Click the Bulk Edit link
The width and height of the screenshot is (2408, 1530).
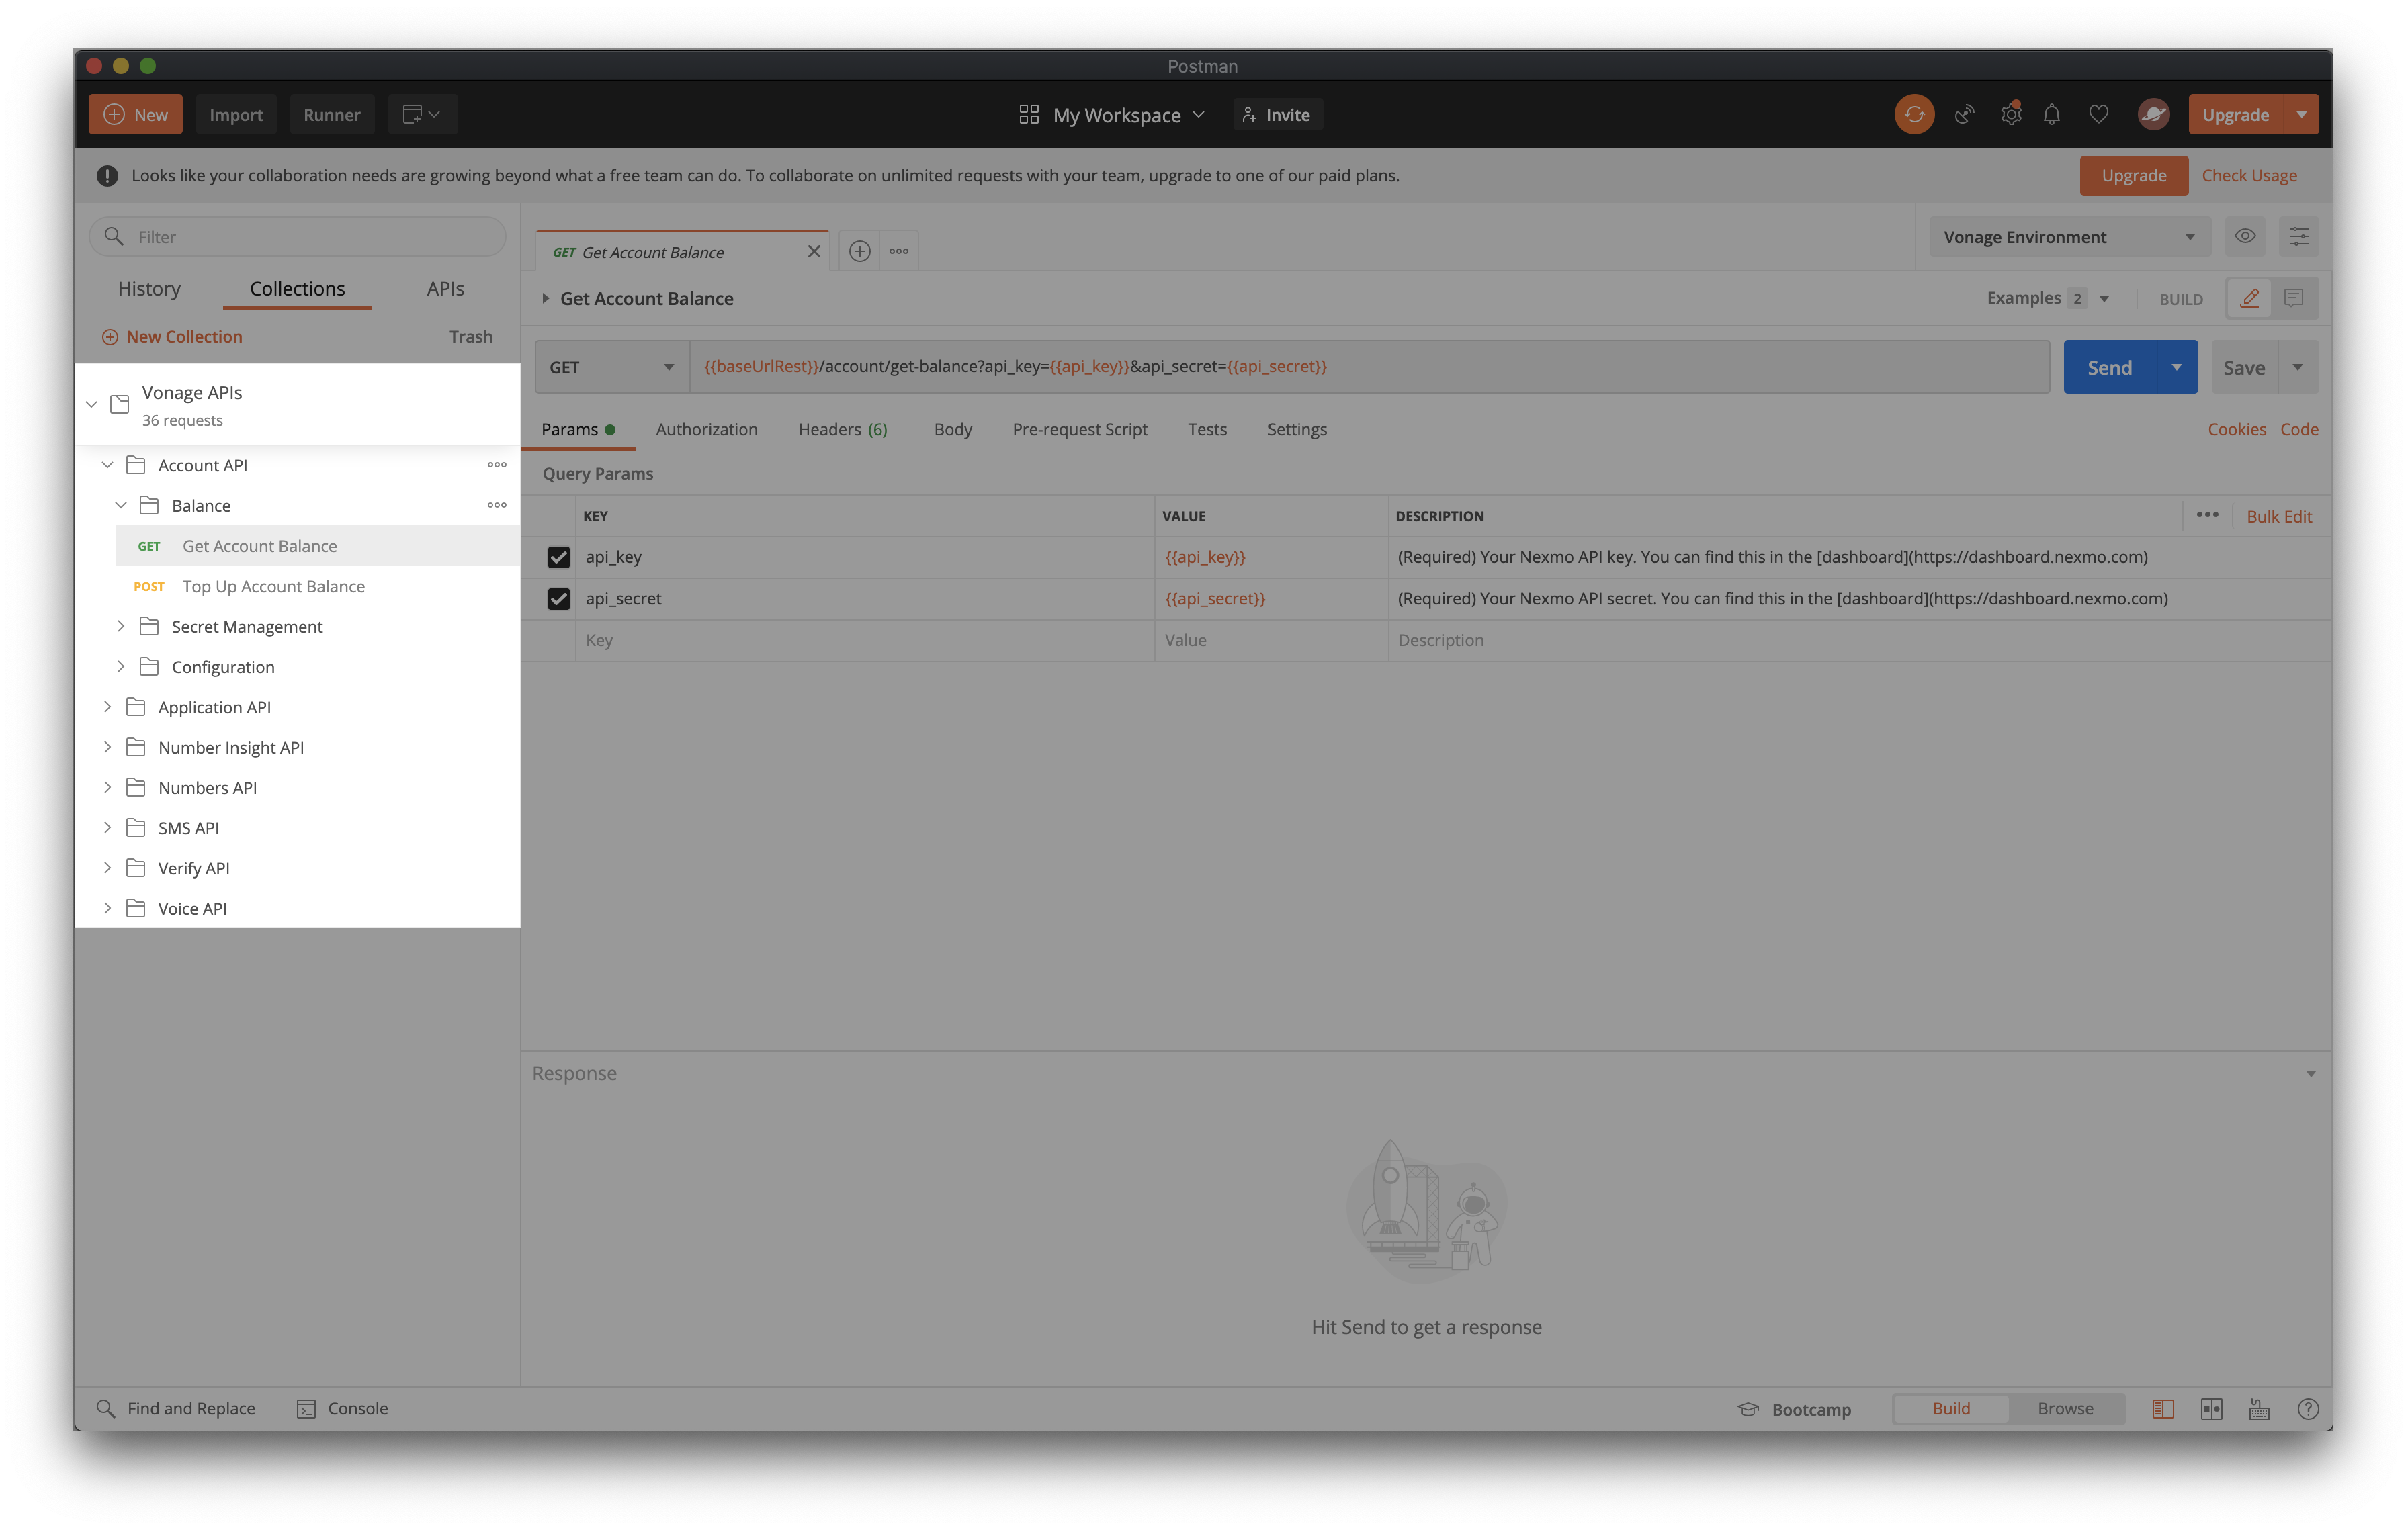point(2279,516)
